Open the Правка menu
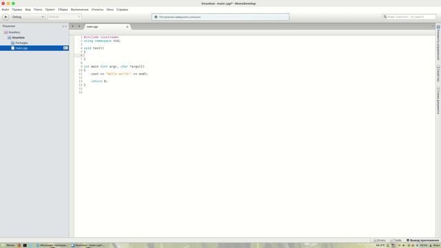441x248 pixels. 17,10
